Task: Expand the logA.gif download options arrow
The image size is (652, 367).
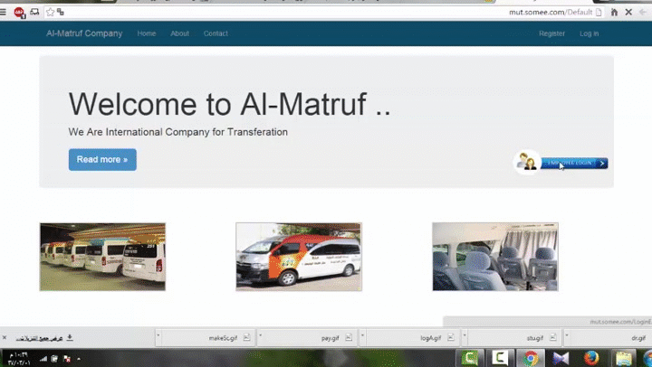Action: (x=364, y=337)
